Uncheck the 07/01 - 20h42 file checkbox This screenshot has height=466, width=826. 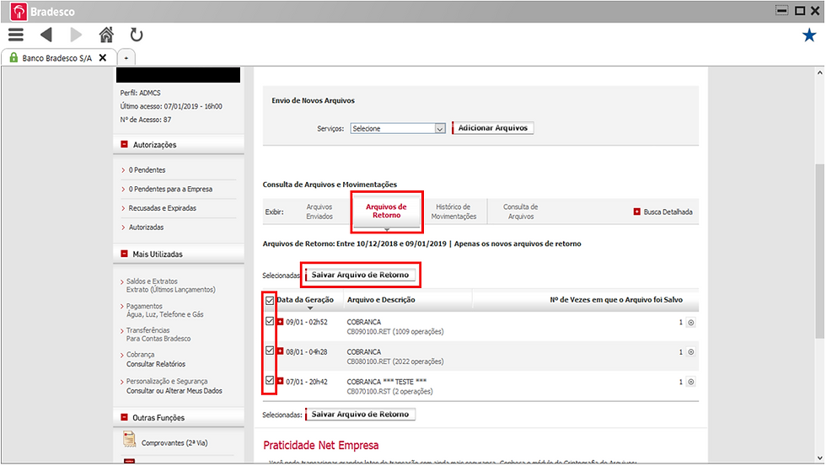point(270,380)
